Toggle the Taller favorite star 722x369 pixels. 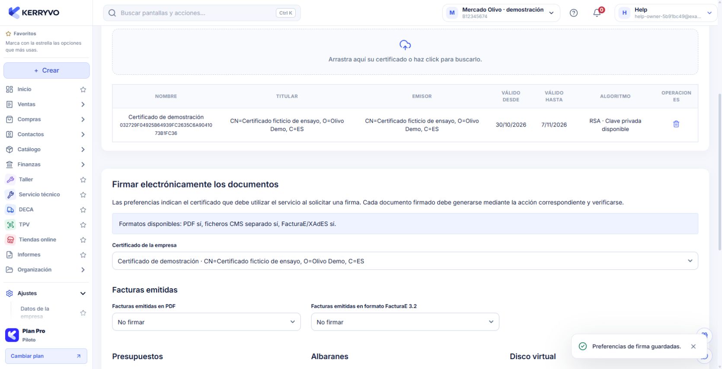(83, 180)
